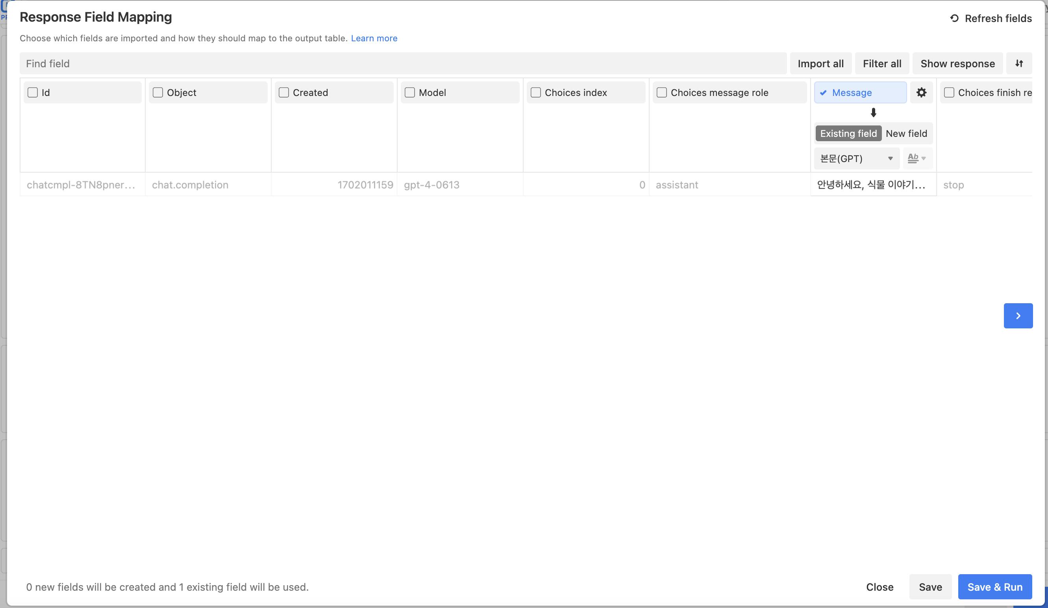Click the Choices index value 0
Image resolution: width=1048 pixels, height=608 pixels.
tap(586, 185)
